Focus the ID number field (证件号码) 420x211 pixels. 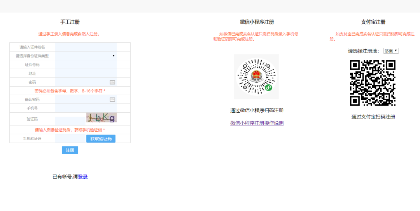point(86,65)
